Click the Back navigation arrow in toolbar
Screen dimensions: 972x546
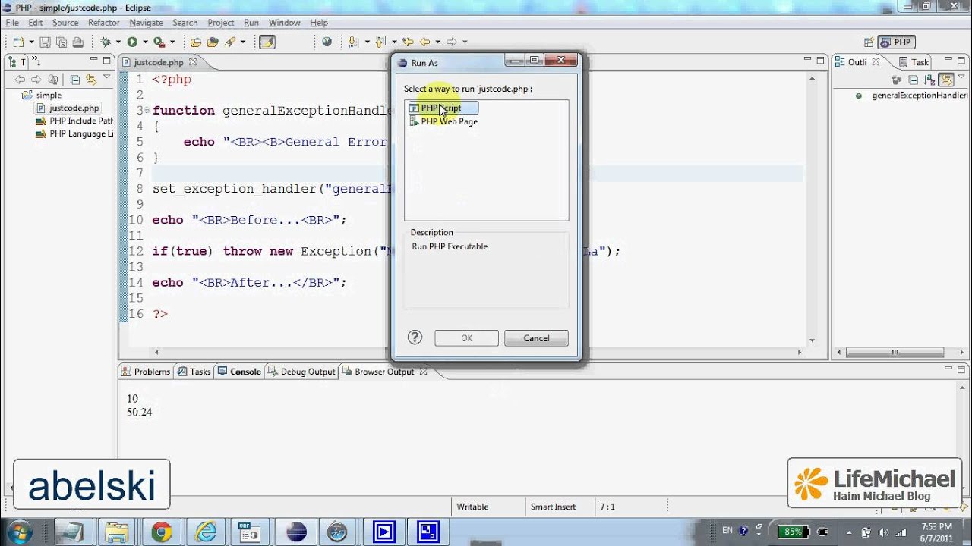[424, 42]
